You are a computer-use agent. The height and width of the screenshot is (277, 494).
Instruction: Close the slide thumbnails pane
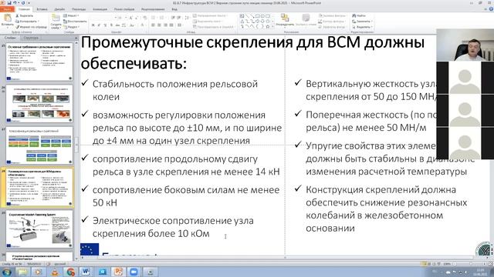coord(76,38)
